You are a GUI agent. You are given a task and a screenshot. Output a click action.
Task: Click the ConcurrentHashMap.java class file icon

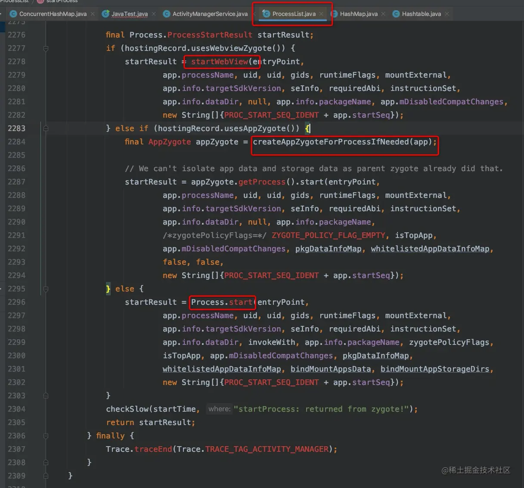13,14
